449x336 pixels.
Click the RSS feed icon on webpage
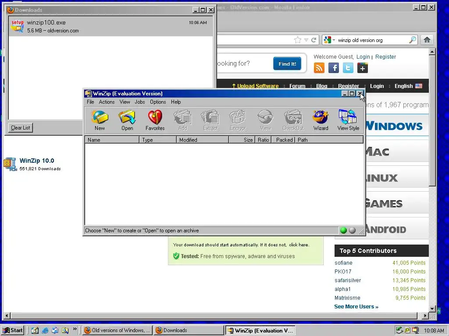[319, 68]
